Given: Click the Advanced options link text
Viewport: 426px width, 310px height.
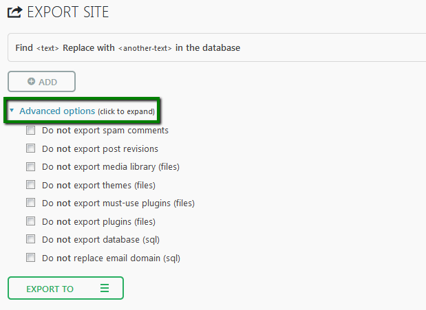Looking at the screenshot, I should point(57,111).
